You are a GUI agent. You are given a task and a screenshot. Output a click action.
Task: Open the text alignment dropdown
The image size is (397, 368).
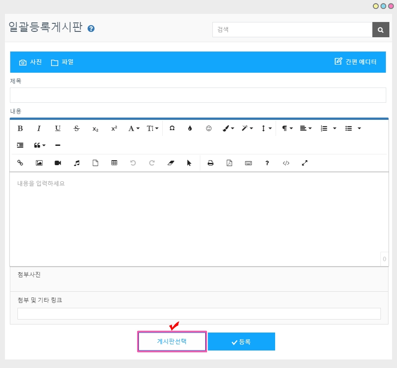(x=306, y=128)
